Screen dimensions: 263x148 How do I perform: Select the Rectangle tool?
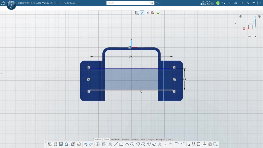(x=121, y=144)
